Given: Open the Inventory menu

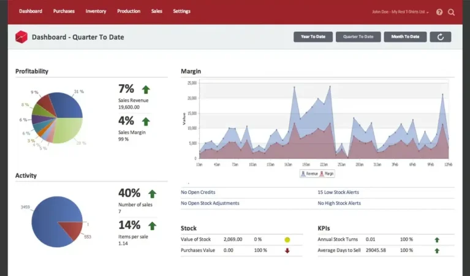Looking at the screenshot, I should click(x=96, y=11).
